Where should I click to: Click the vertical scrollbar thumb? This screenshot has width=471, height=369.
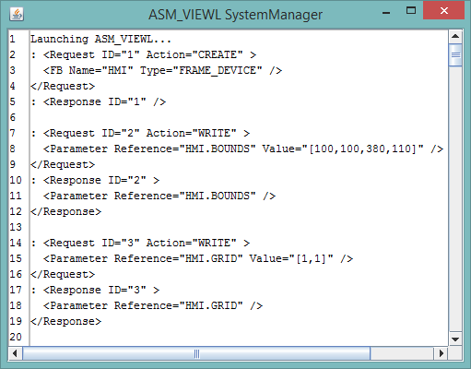pos(455,55)
